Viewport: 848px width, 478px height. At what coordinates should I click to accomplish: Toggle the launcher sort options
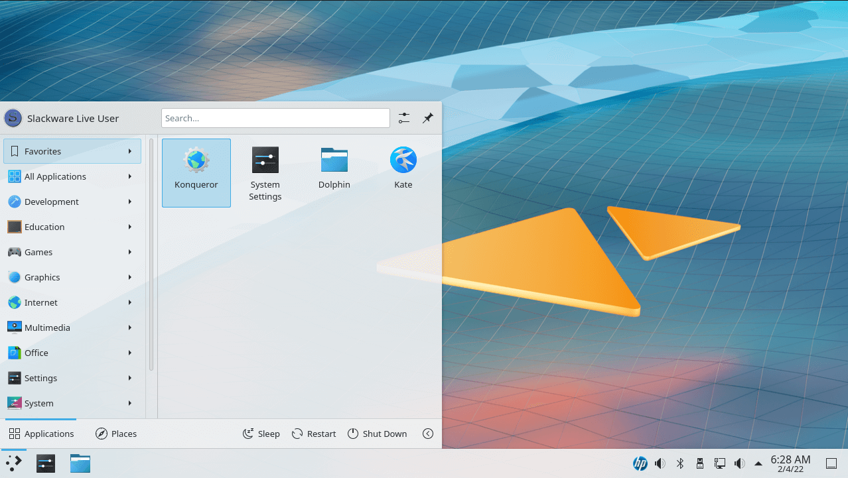(403, 117)
